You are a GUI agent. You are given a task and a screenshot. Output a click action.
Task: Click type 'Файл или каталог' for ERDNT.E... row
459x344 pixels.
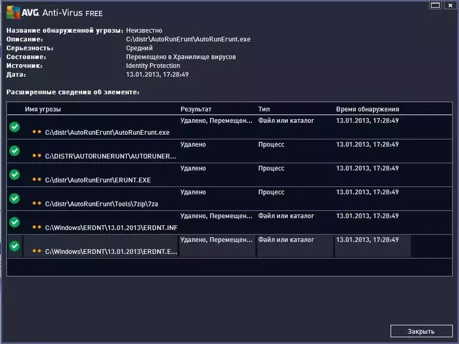(x=286, y=240)
